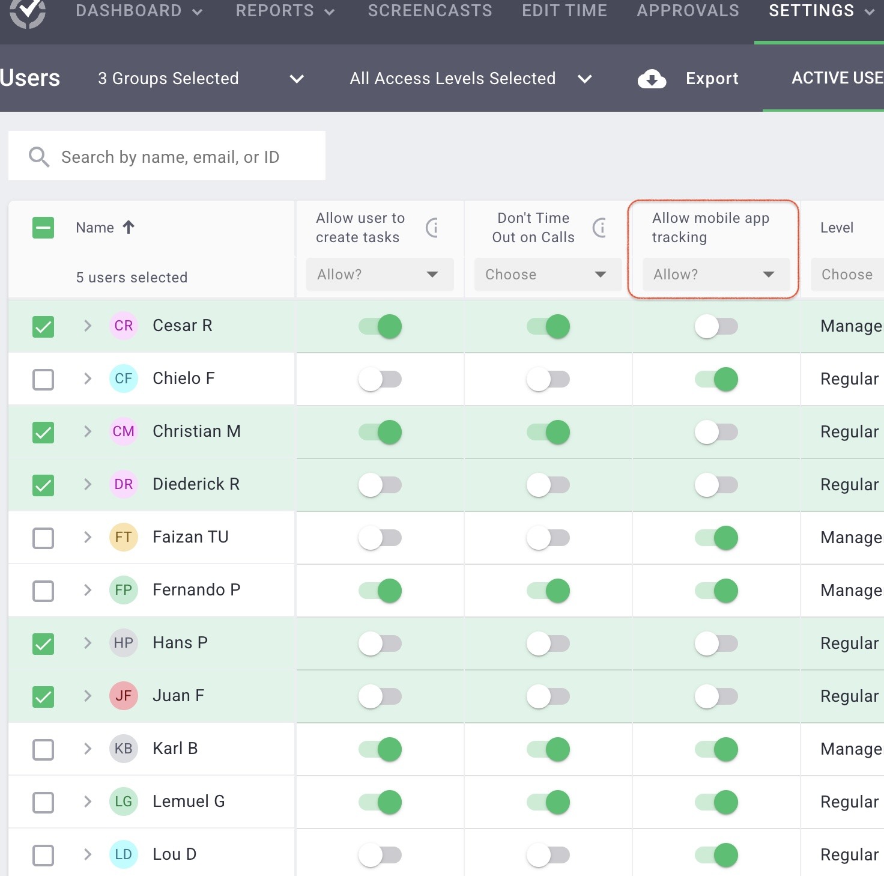The image size is (884, 876).
Task: Check Chielo F's row checkbox
Action: (43, 379)
